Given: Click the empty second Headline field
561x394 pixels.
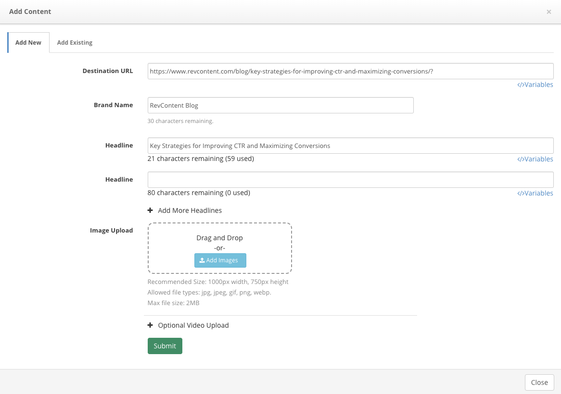Looking at the screenshot, I should coord(350,180).
